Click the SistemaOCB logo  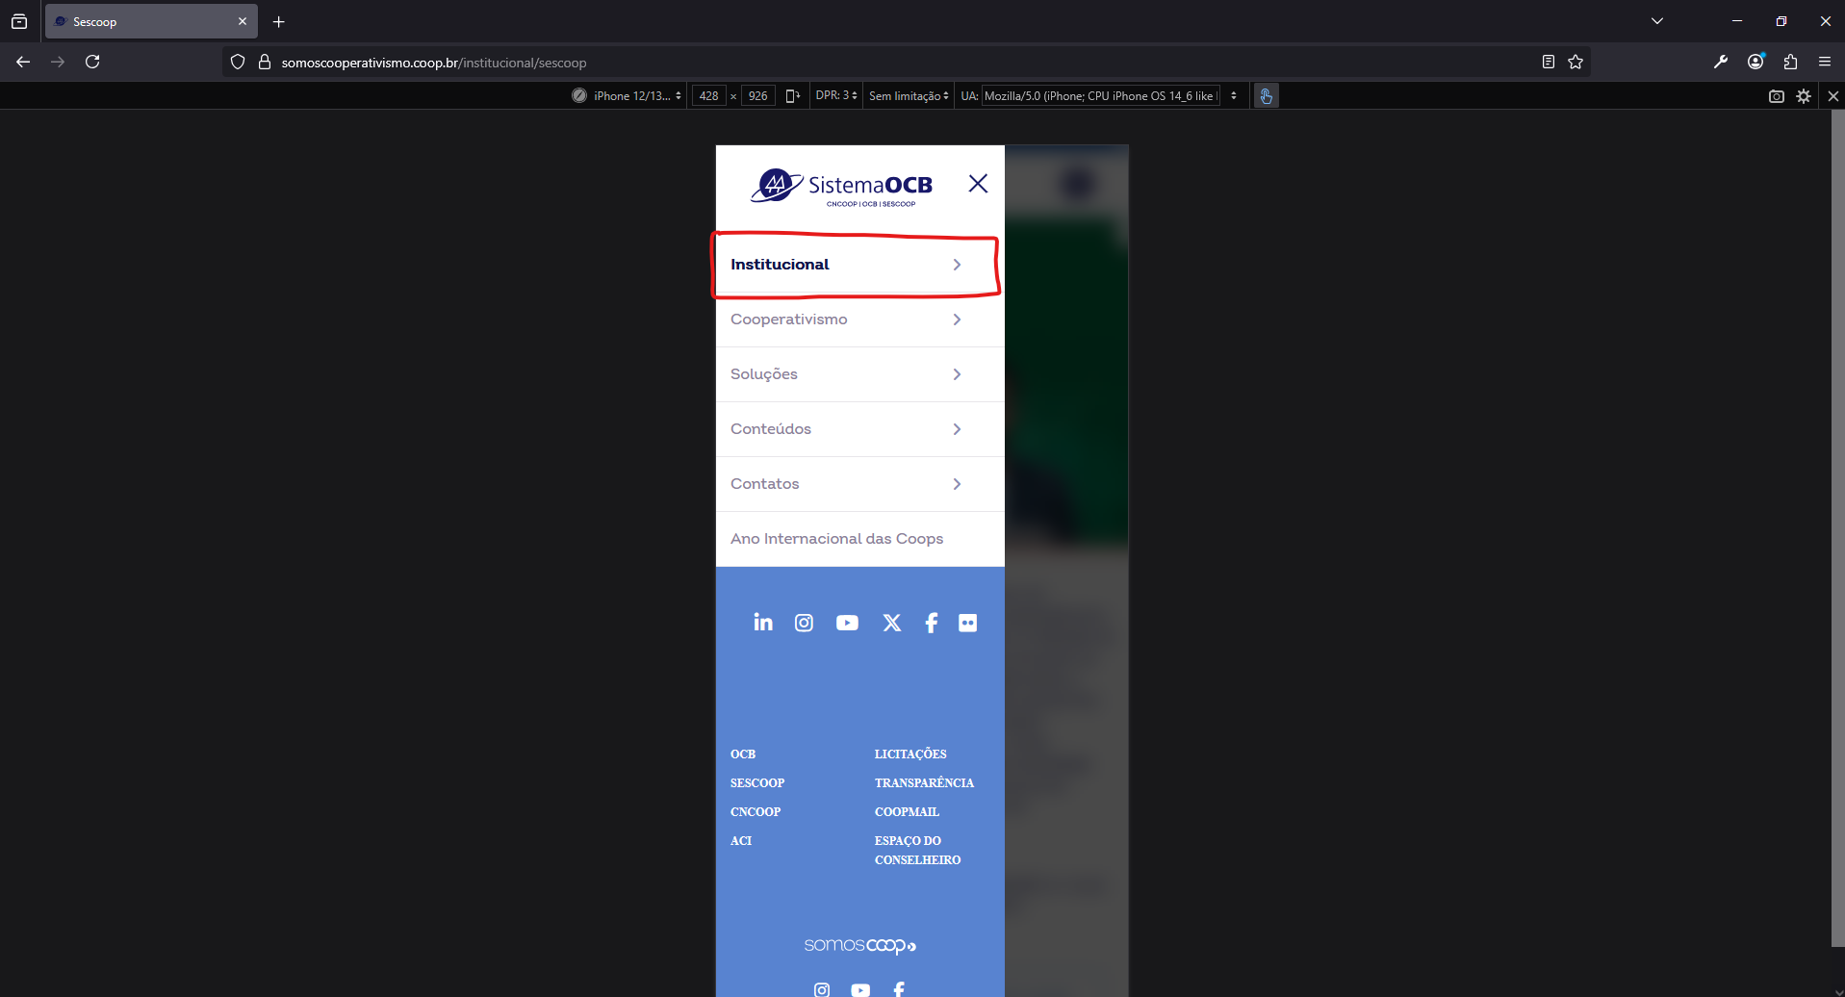point(842,187)
